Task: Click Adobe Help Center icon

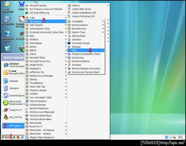Action: click(x=69, y=9)
